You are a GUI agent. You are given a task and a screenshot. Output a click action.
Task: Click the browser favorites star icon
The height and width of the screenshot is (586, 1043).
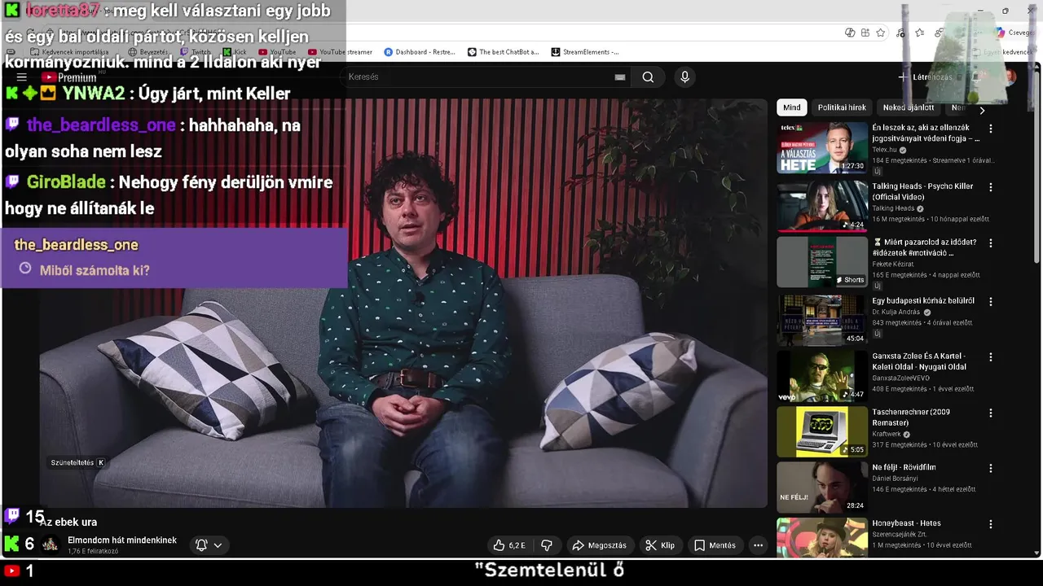(881, 33)
